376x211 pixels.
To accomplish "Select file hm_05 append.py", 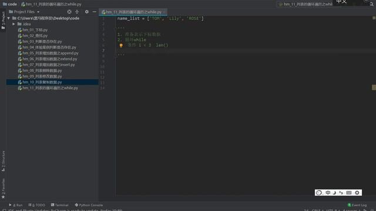I will click(48, 53).
